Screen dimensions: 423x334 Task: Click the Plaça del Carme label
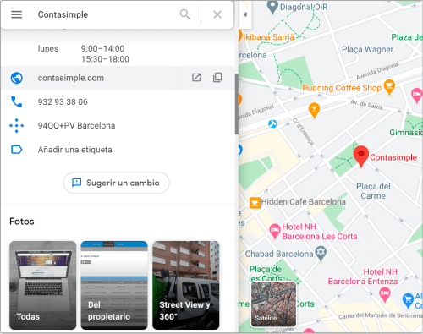[373, 191]
